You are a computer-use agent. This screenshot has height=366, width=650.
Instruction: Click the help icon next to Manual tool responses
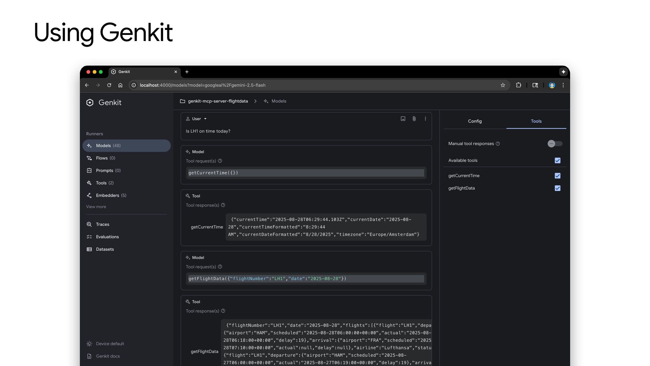tap(498, 144)
